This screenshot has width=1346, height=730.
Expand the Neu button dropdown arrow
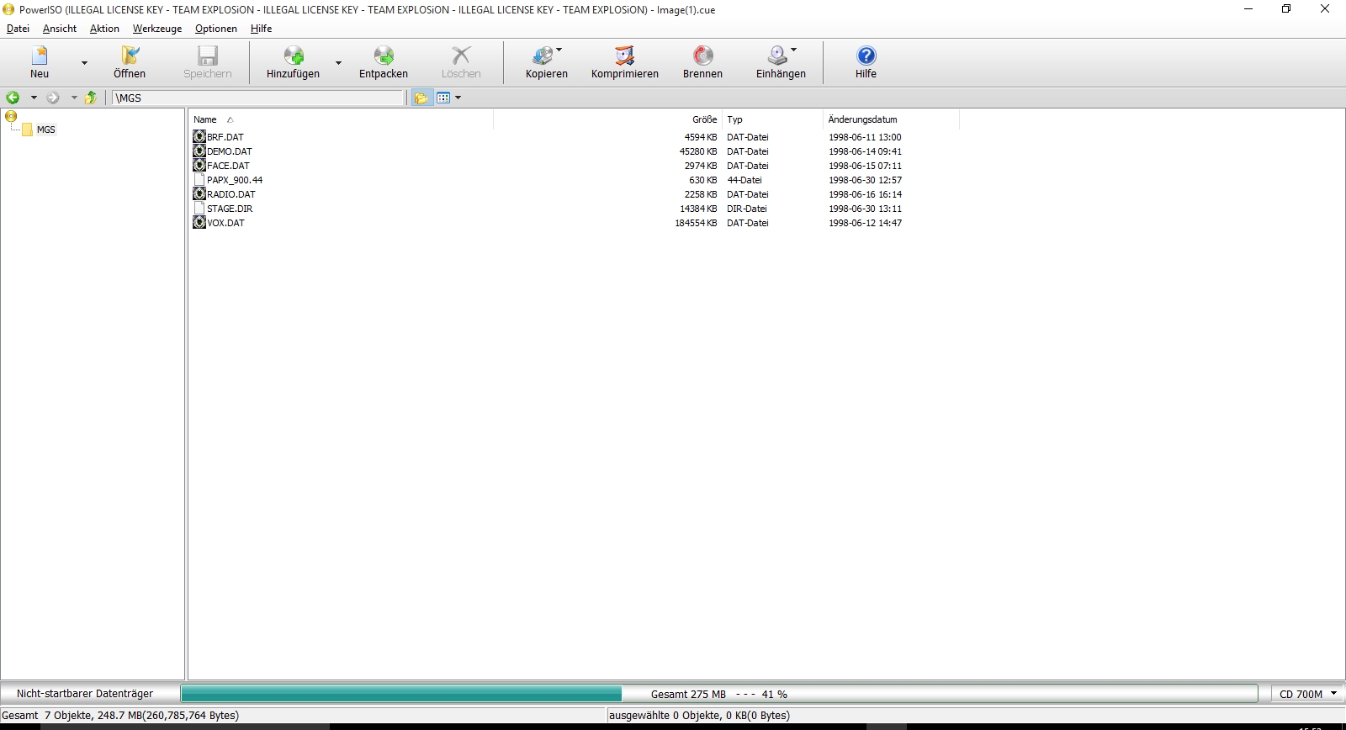click(x=84, y=63)
